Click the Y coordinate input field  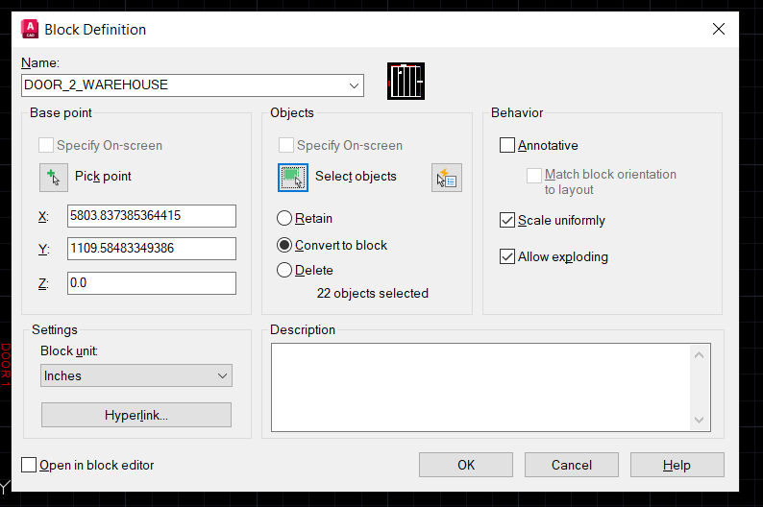point(152,249)
